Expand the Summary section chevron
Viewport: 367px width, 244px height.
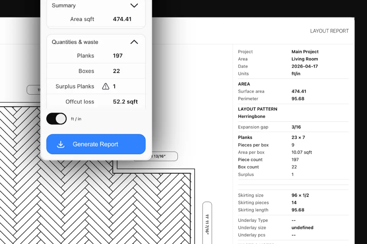coord(134,5)
